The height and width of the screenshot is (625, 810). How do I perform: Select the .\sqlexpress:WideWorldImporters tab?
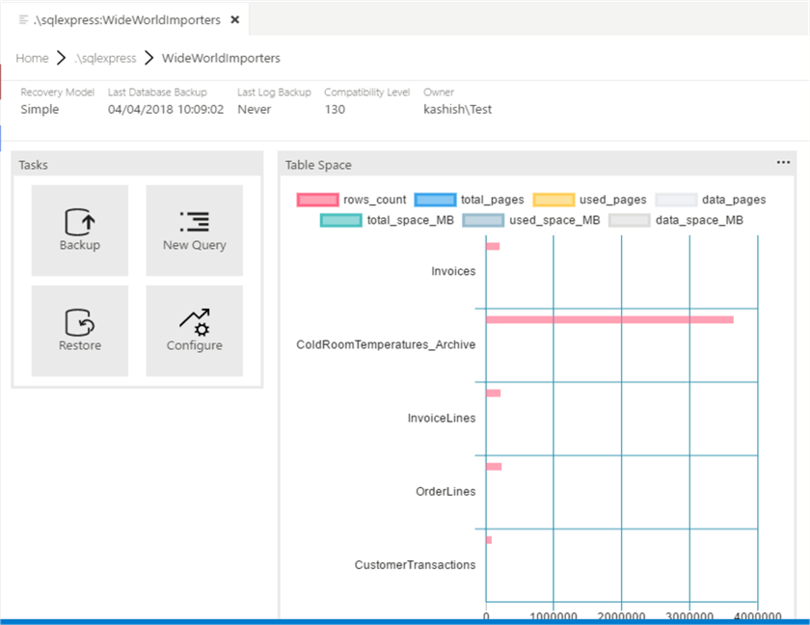(x=125, y=19)
